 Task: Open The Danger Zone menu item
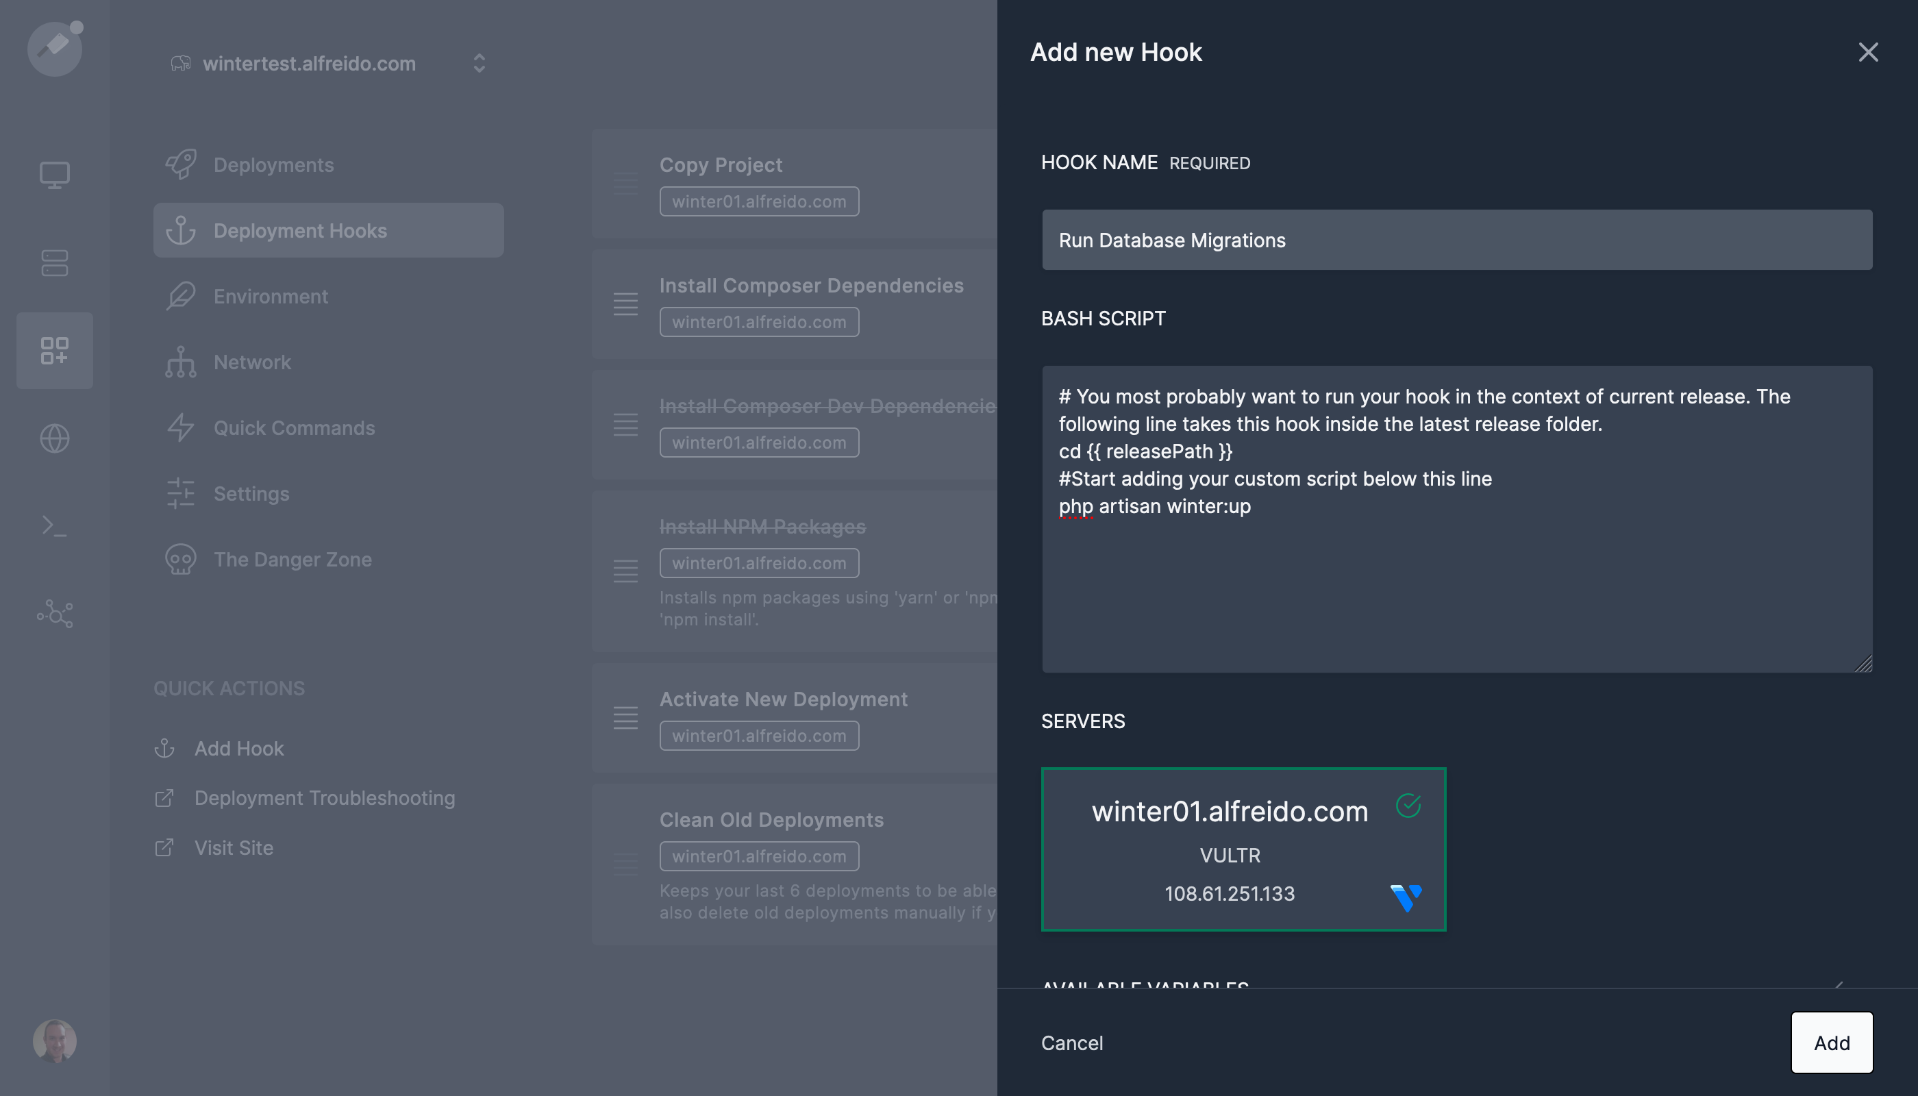pos(292,559)
